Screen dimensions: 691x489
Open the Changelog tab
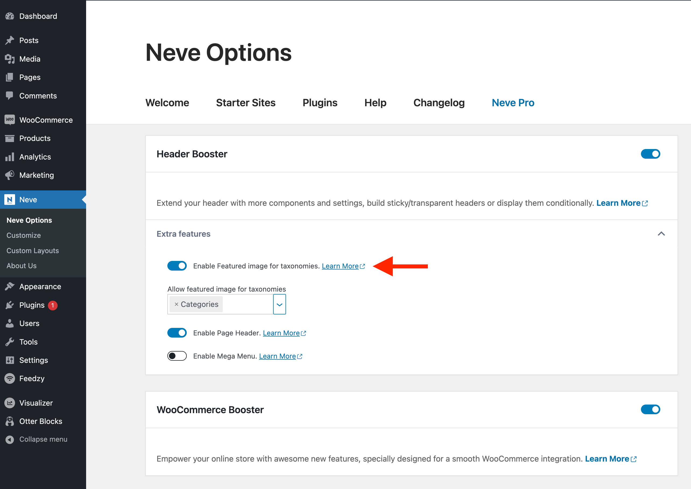point(439,103)
